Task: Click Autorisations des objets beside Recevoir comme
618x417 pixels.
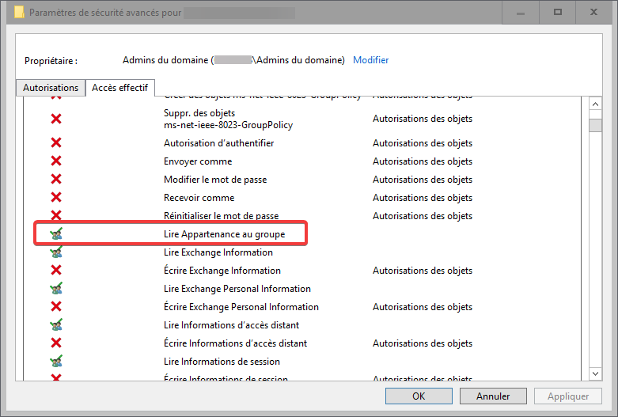Action: 422,198
